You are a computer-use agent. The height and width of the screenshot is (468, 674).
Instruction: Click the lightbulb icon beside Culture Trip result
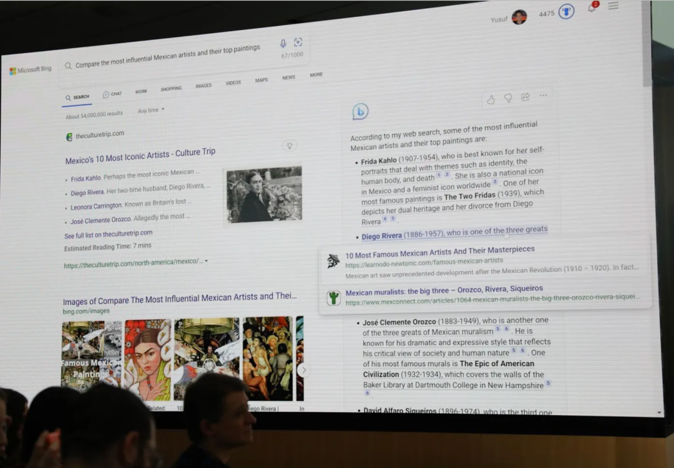tap(290, 146)
